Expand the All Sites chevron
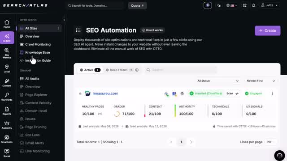287x161 pixels. [59, 28]
